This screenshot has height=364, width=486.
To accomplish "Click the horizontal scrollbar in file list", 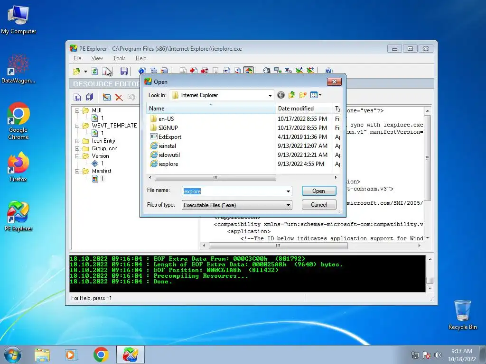I will click(x=215, y=177).
